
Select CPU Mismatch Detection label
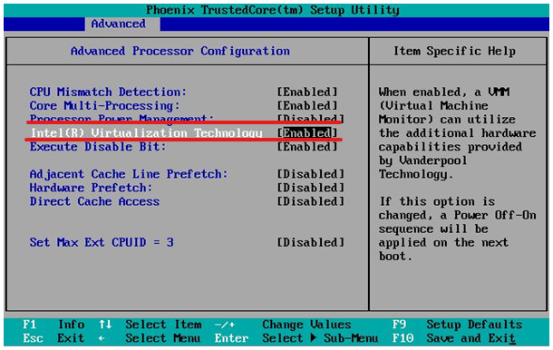[108, 92]
